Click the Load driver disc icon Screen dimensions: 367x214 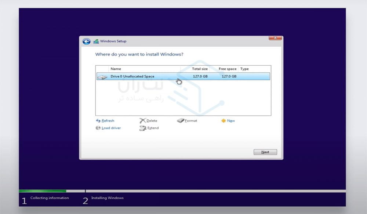pyautogui.click(x=98, y=128)
